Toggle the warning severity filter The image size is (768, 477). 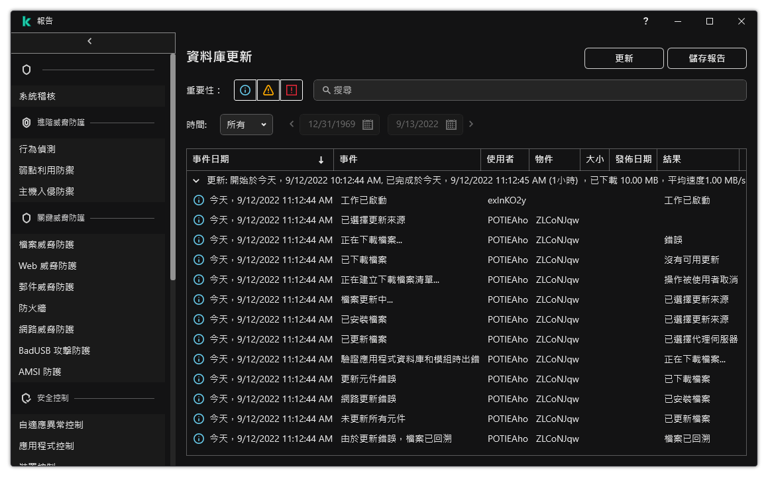(x=268, y=89)
